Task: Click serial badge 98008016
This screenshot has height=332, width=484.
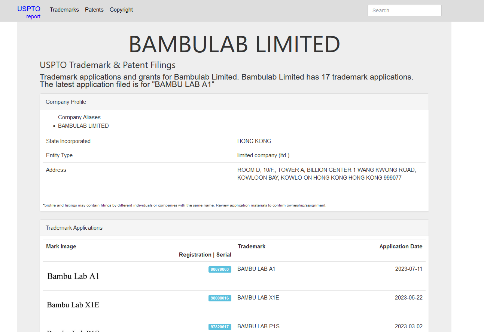Action: click(x=220, y=298)
